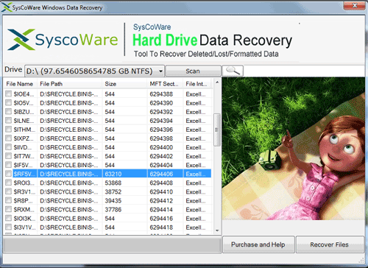Select MFT sector 6294416
This screenshot has height=268, width=368.
click(x=161, y=219)
